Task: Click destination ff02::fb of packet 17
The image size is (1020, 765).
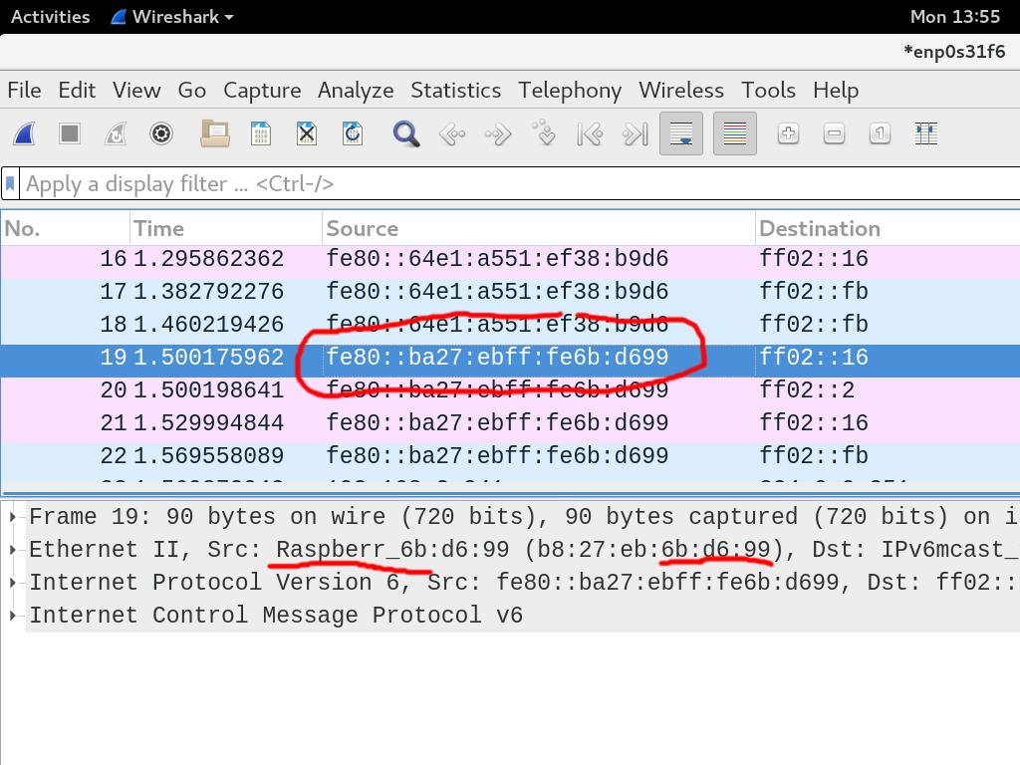Action: pos(814,292)
